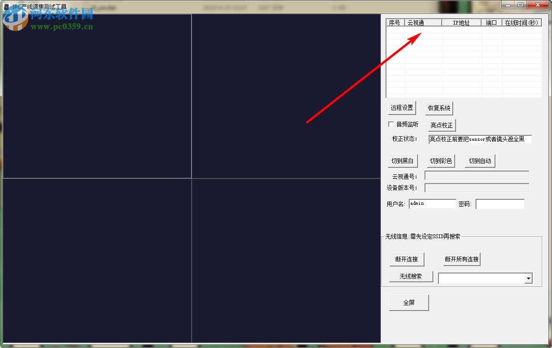This screenshot has width=552, height=348.
Task: Select the top-left video preview pane
Action: click(x=97, y=95)
